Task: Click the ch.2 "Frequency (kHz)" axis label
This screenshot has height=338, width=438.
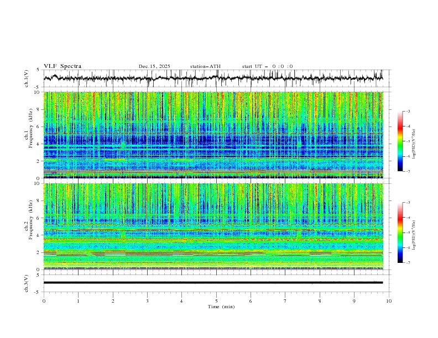Action: [30, 219]
